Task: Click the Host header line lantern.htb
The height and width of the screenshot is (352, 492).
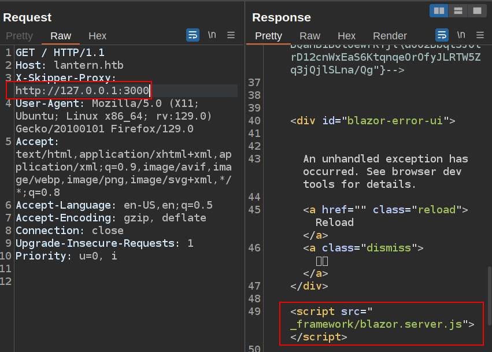Action: tap(69, 65)
